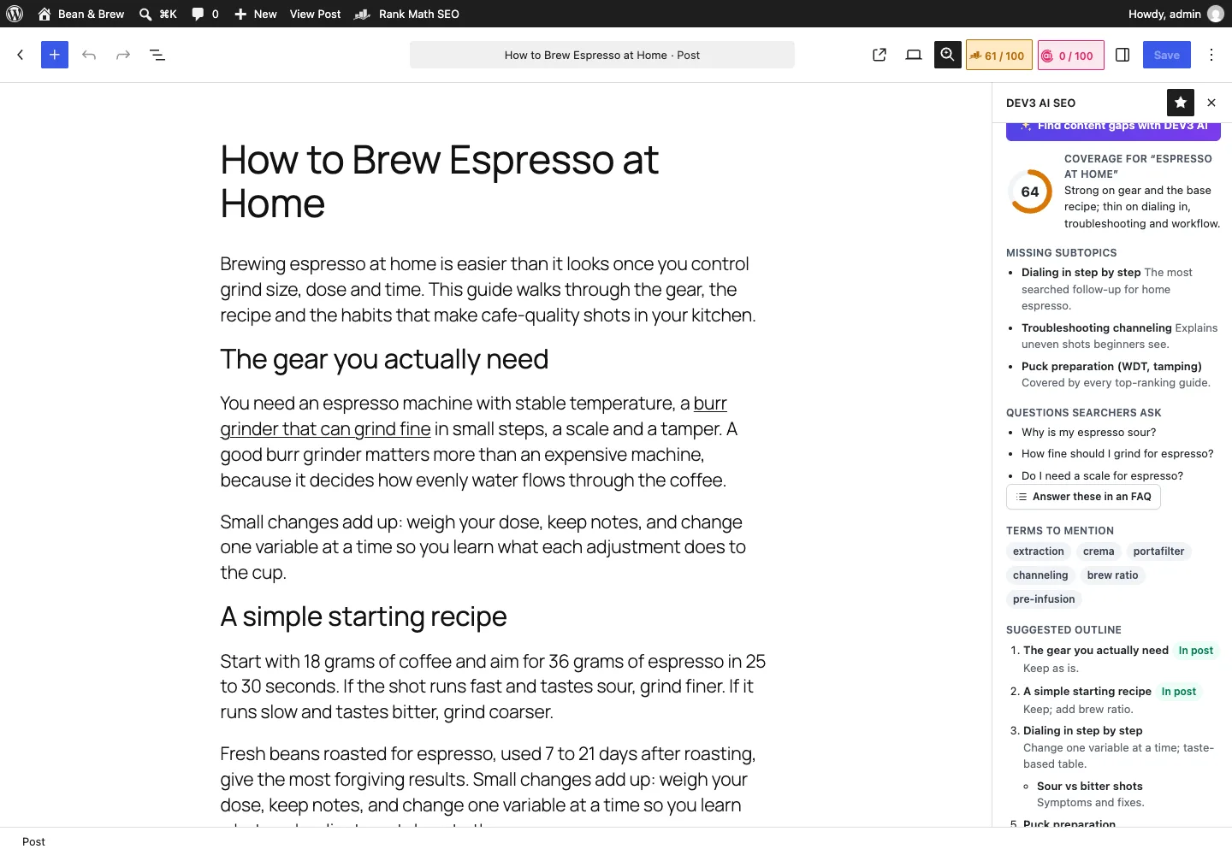
Task: Click 'Sour vs bitter shots' outline sub-item
Action: tap(1089, 787)
